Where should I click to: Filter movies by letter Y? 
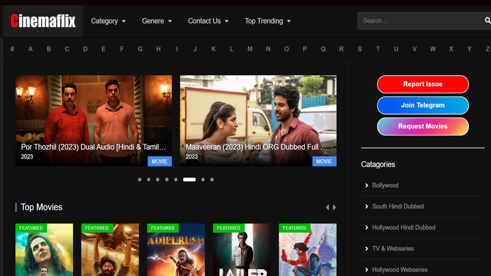[469, 49]
